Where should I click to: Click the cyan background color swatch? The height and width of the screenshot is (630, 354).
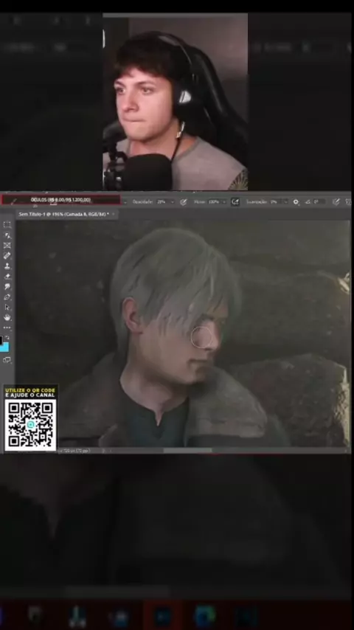pos(4,347)
